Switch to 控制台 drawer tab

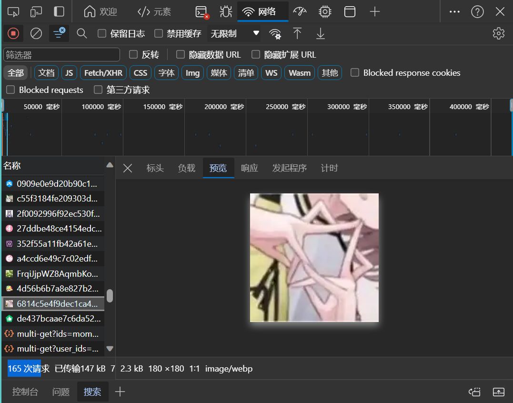click(25, 392)
